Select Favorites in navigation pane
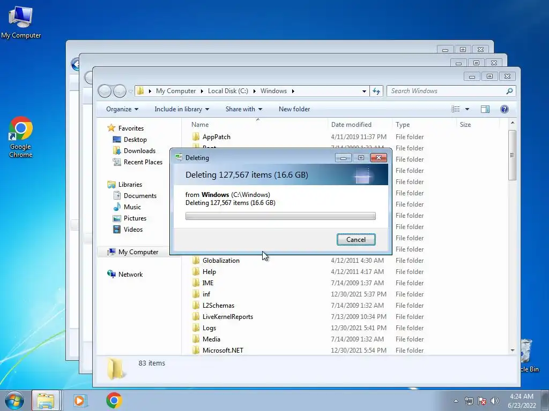549x411 pixels. 131,128
